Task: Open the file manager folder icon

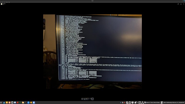Action: pyautogui.click(x=23, y=102)
